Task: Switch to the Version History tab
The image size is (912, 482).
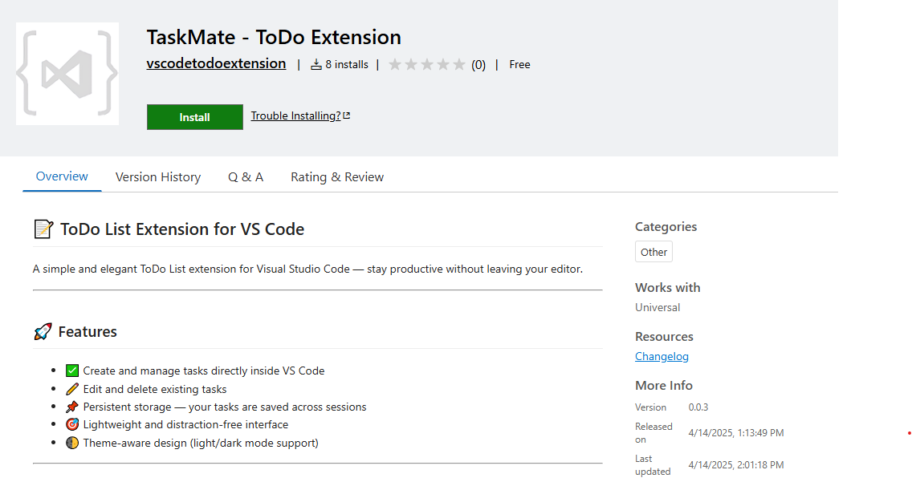Action: click(x=158, y=177)
